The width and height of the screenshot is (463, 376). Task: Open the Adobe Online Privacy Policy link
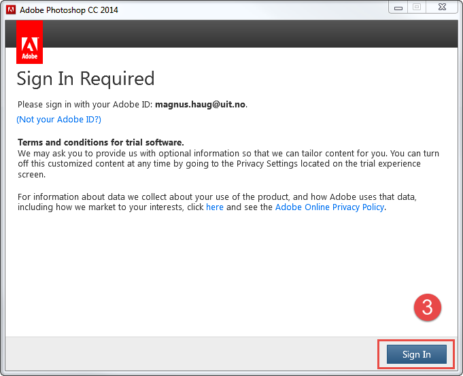(x=330, y=207)
